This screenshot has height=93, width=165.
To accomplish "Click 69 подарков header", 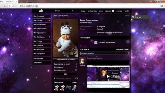I will click(59, 82).
